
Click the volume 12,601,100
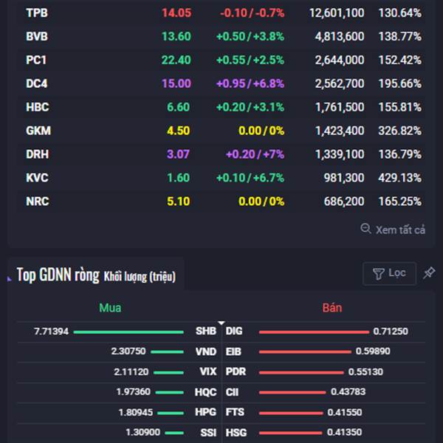point(337,13)
